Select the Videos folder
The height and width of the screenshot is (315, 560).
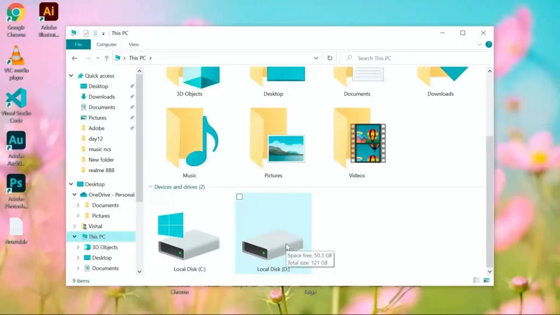pyautogui.click(x=357, y=143)
